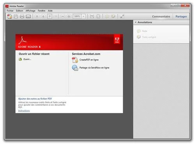Open the zoom level dropdown arrow
This screenshot has height=144, width=195.
(x=83, y=16)
